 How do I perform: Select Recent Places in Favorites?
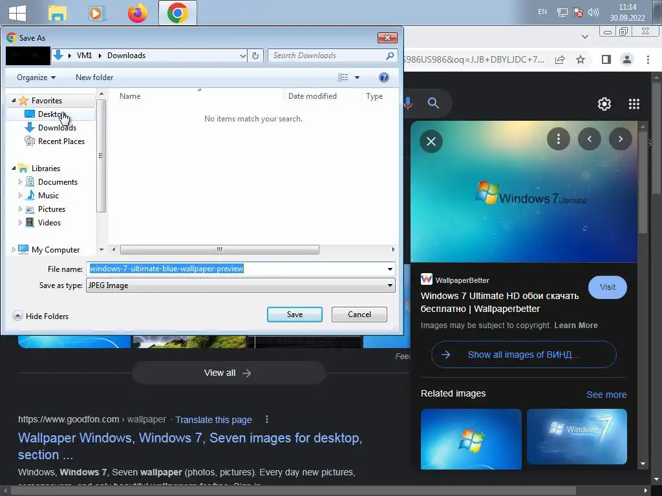[61, 141]
